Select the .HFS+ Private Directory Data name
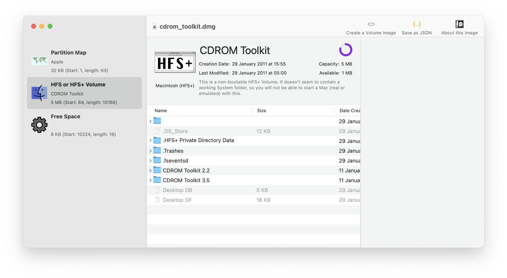Viewport: 507px width, 278px height. pyautogui.click(x=198, y=140)
